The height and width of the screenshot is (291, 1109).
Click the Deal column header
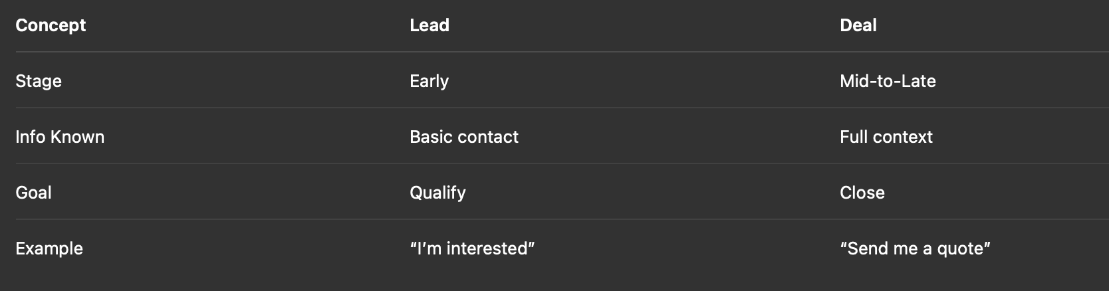point(858,25)
